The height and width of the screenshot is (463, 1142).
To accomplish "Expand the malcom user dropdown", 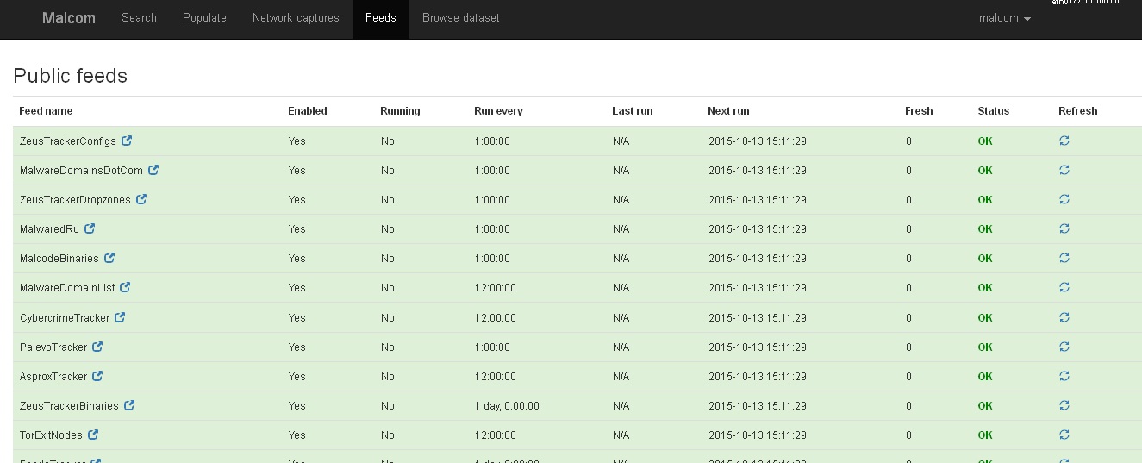I will pos(1004,18).
